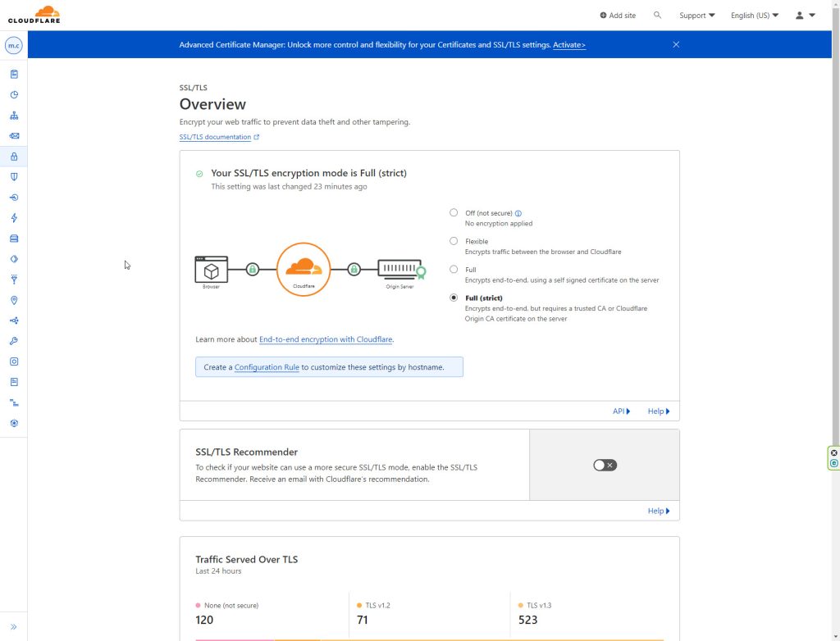Open the Support dropdown menu
The image size is (840, 641).
click(x=697, y=15)
